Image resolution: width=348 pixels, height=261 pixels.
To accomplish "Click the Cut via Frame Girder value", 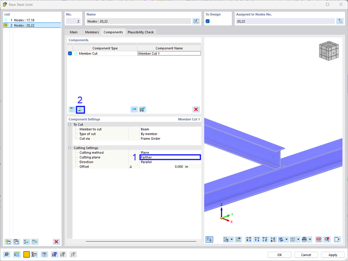I will pos(170,138).
